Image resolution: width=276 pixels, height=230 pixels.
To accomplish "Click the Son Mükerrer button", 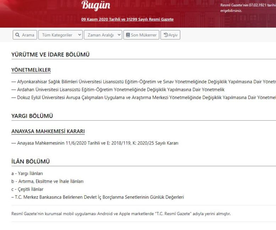I will click(x=141, y=35).
